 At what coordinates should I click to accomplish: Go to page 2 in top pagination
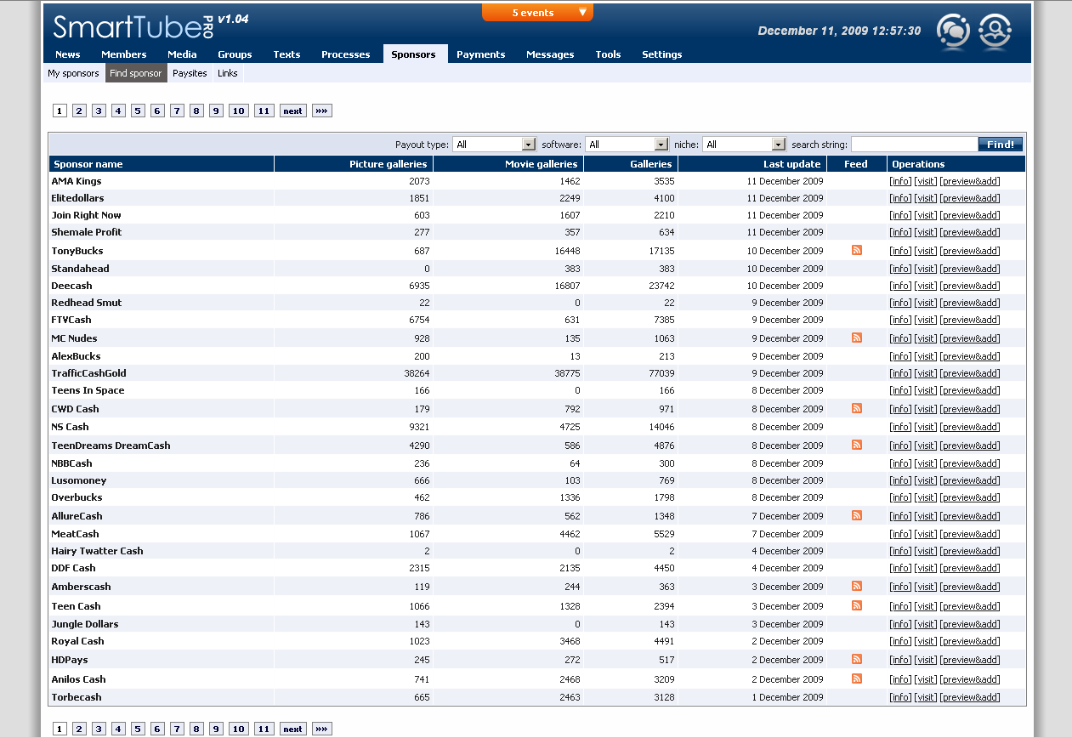coord(79,111)
